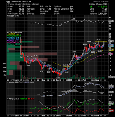Click the 4.00 low price annotation

point(58,78)
